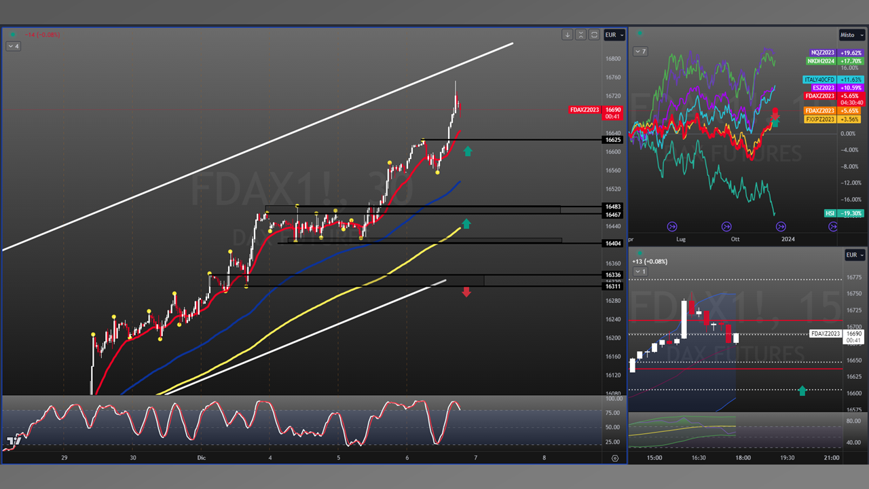Click market status dot on comparison chart
869x489 pixels.
639,33
